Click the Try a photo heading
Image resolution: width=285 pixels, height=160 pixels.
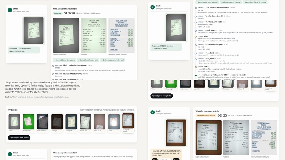click(x=13, y=110)
